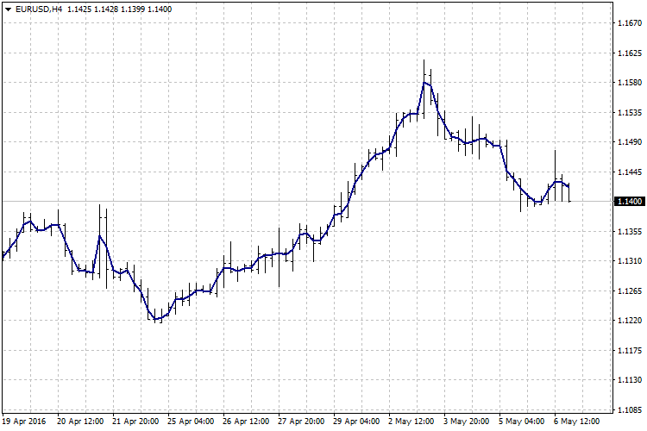
Task: Click the 29 Apr 04:00 time label
Action: coord(356,422)
